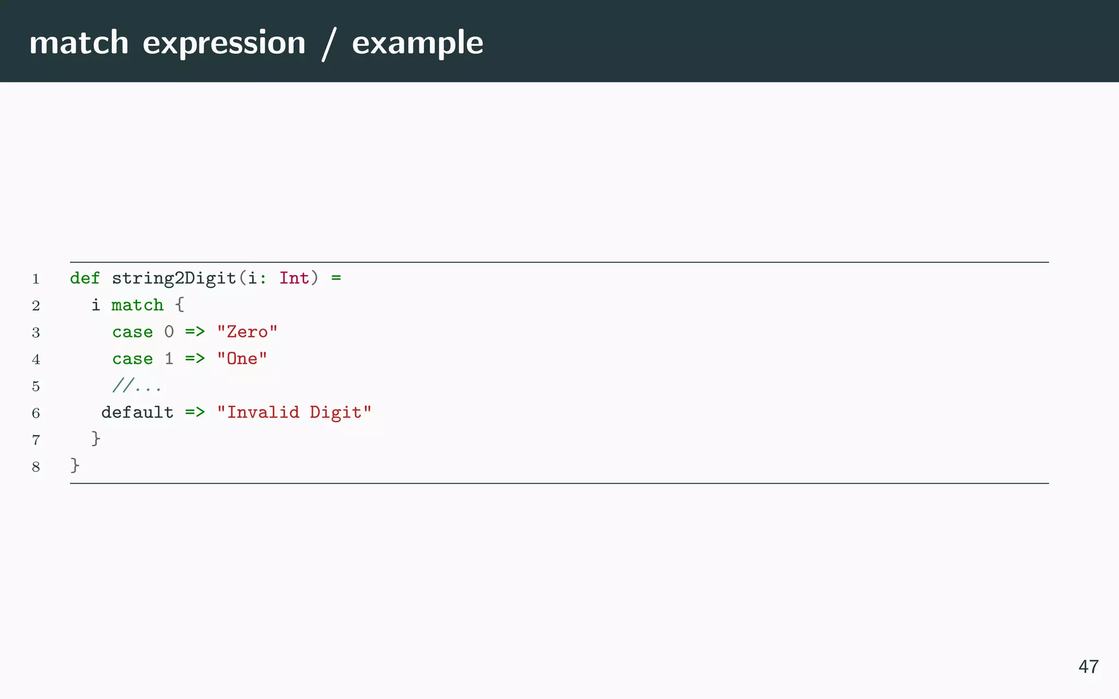Image resolution: width=1119 pixels, height=699 pixels.
Task: Click line number 6 in the code listing
Action: click(36, 413)
